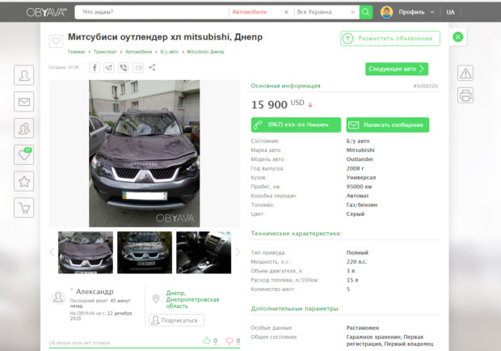Screen dimensions: 501x351
Task: Go to Следующее авто
Action: 397,69
